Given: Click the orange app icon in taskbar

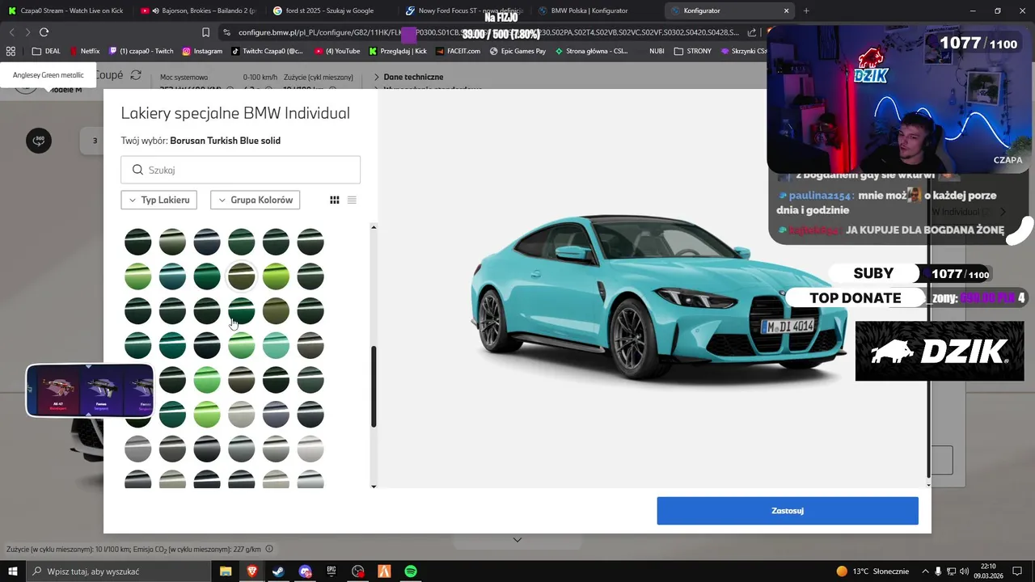Looking at the screenshot, I should [384, 571].
